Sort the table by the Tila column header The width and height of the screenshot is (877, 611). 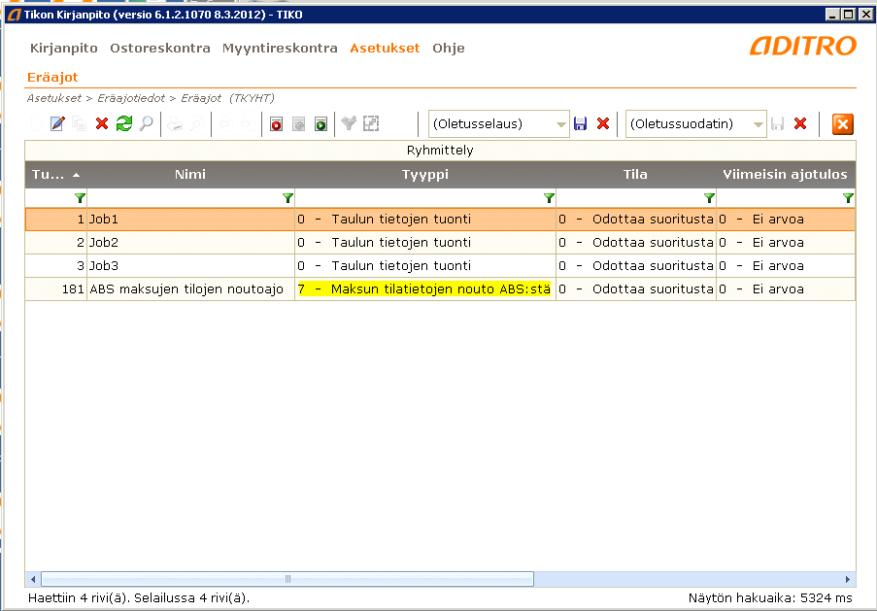635,175
